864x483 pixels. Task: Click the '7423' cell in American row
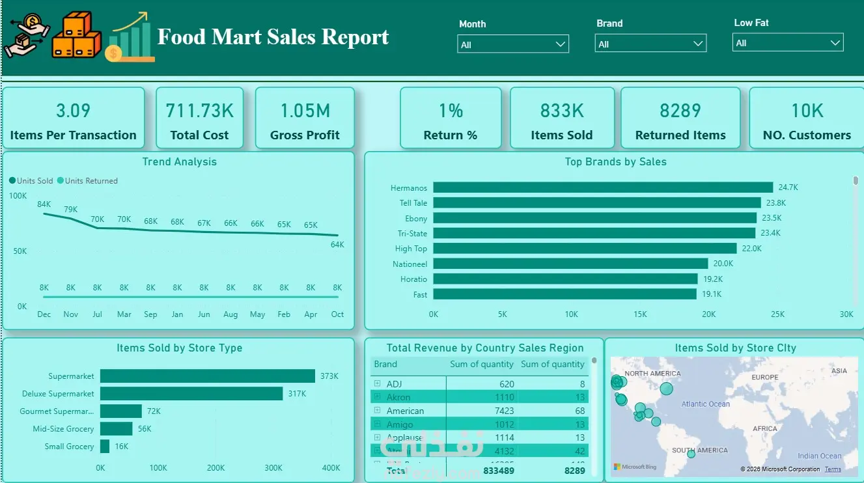coord(504,411)
